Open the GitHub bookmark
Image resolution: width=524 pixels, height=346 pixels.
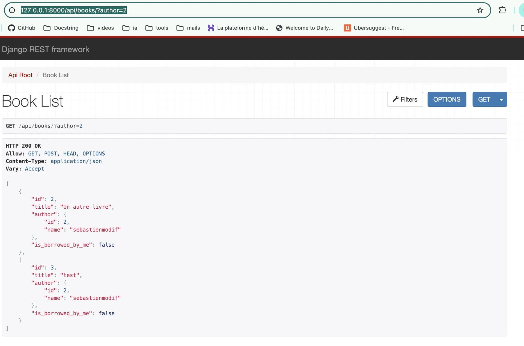[22, 28]
